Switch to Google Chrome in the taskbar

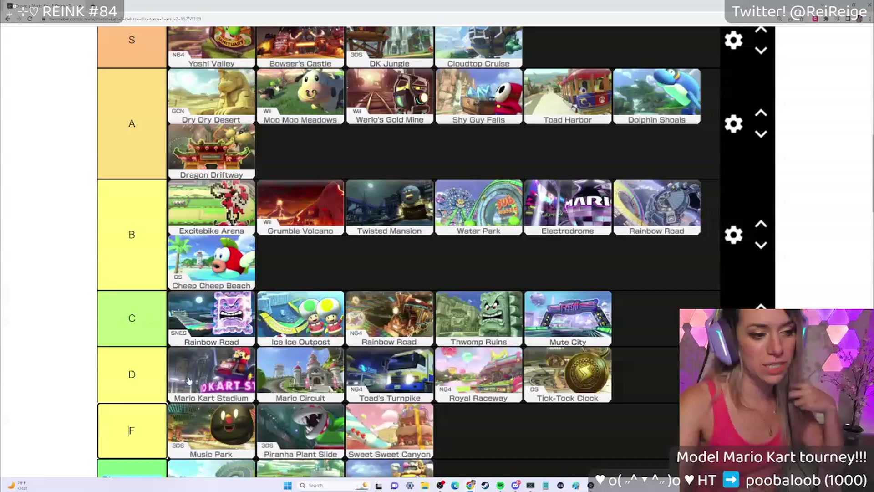(470, 485)
